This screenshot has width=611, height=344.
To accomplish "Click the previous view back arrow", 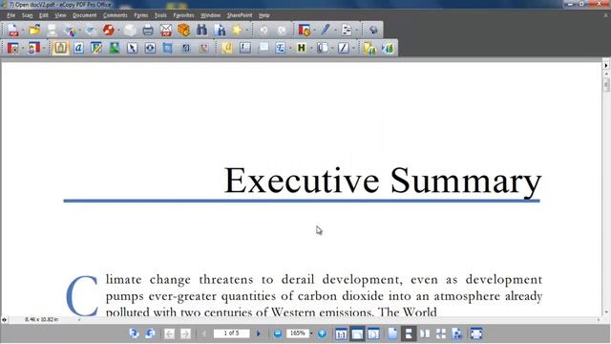I will click(x=169, y=333).
